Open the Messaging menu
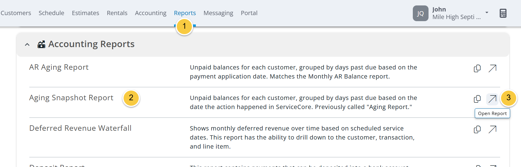 [x=218, y=13]
